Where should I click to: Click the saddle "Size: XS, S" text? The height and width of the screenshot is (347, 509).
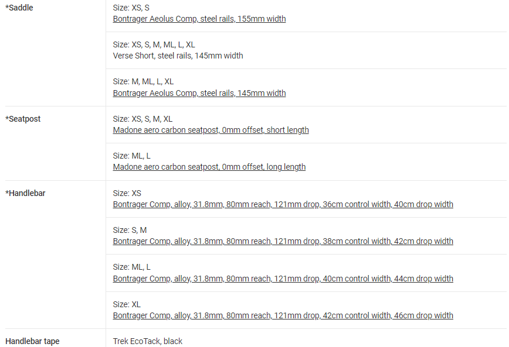131,8
